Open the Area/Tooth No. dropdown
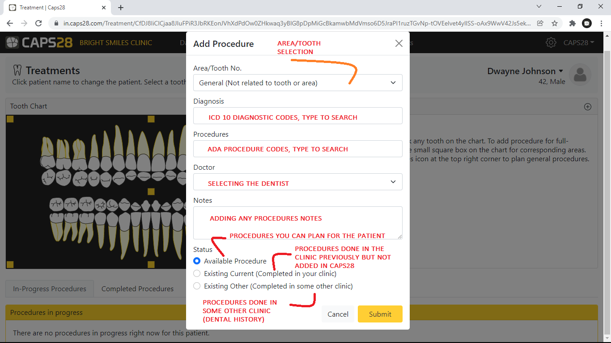This screenshot has width=611, height=343. pos(298,83)
